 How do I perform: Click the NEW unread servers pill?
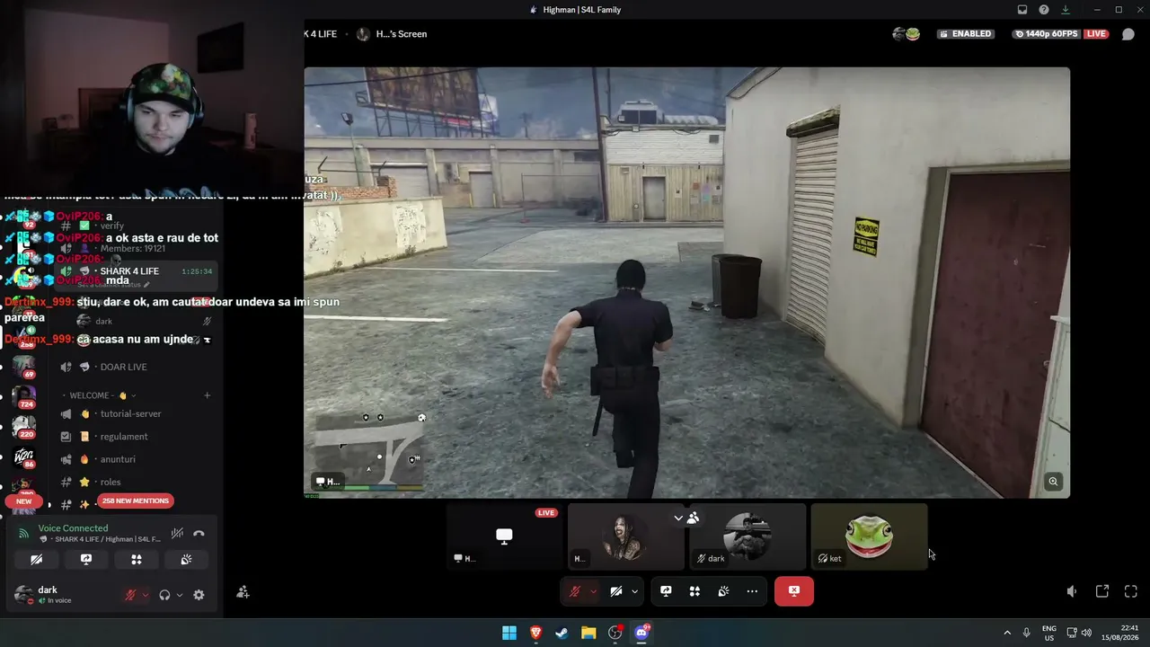click(24, 501)
